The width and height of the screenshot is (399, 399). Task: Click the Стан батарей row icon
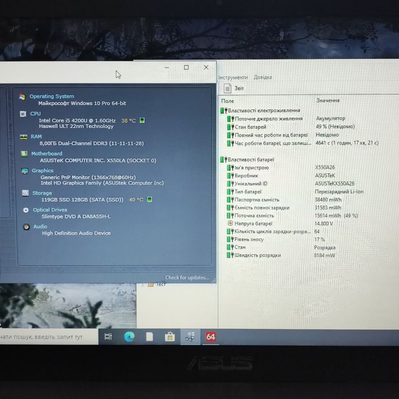click(231, 127)
